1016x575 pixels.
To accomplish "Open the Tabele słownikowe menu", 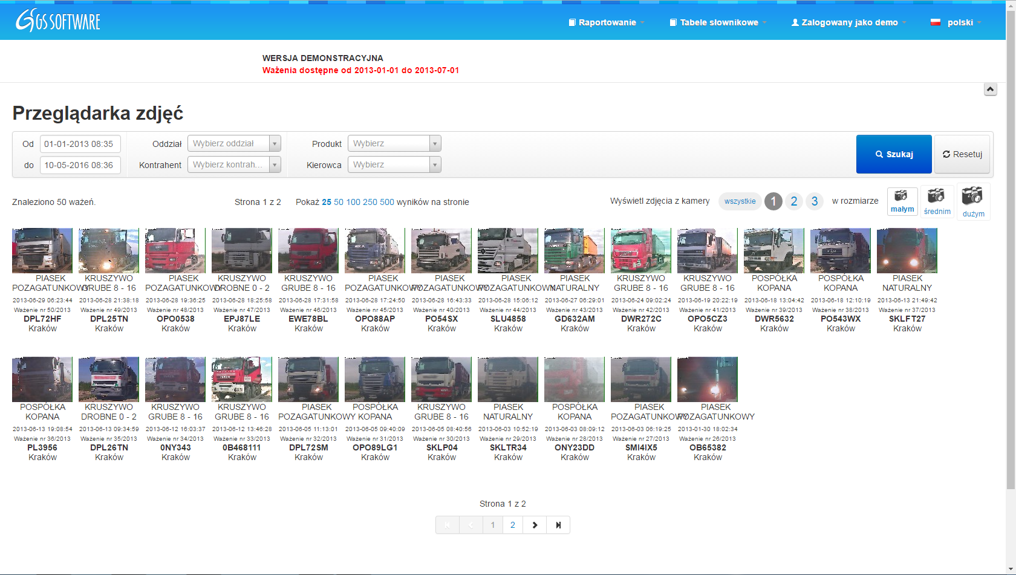I will [x=718, y=22].
